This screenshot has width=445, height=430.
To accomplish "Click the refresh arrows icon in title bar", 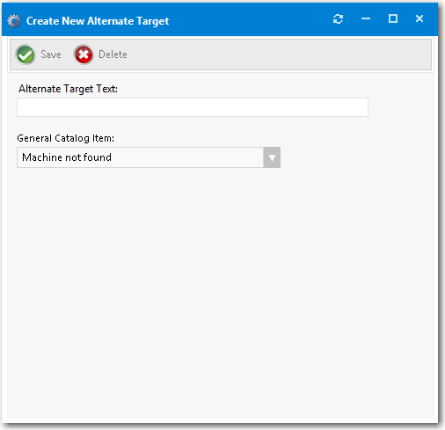I will [338, 19].
